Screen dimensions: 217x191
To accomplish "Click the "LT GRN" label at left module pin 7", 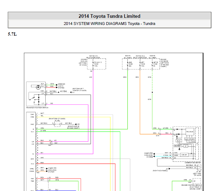I will [43, 131].
